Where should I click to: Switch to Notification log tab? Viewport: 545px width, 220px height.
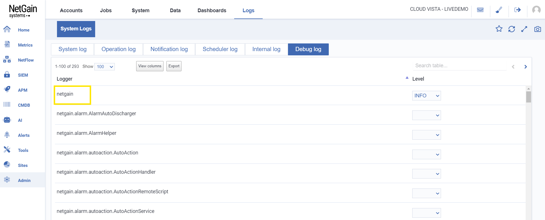pos(169,49)
